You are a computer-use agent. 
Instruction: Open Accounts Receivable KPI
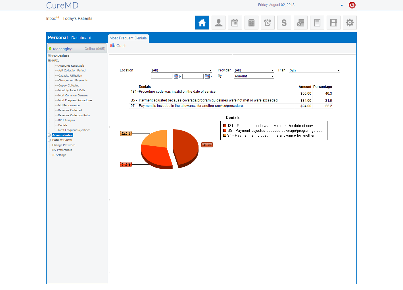71,66
